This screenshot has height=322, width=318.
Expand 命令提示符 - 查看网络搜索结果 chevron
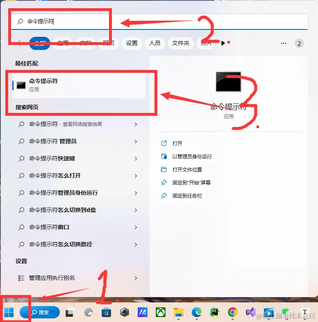click(136, 124)
